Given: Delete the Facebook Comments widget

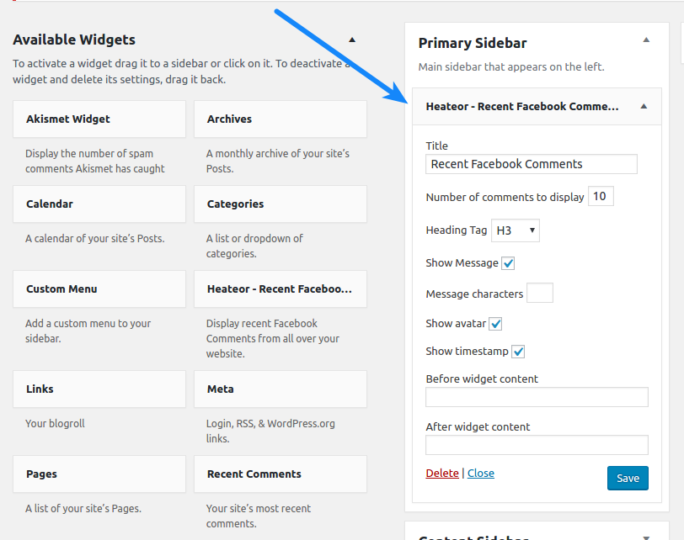Looking at the screenshot, I should click(442, 473).
